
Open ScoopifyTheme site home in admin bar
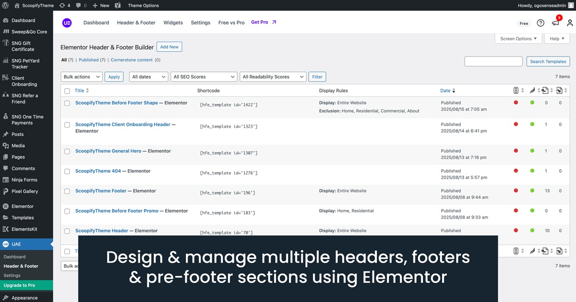click(34, 5)
